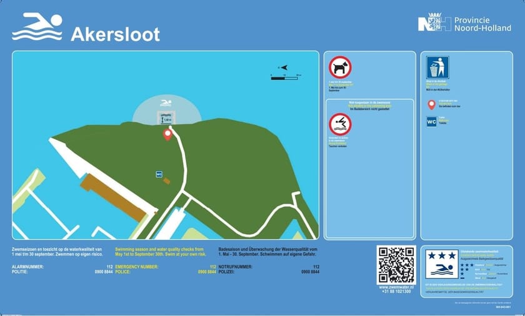Click the WC marker on the map

(159, 174)
